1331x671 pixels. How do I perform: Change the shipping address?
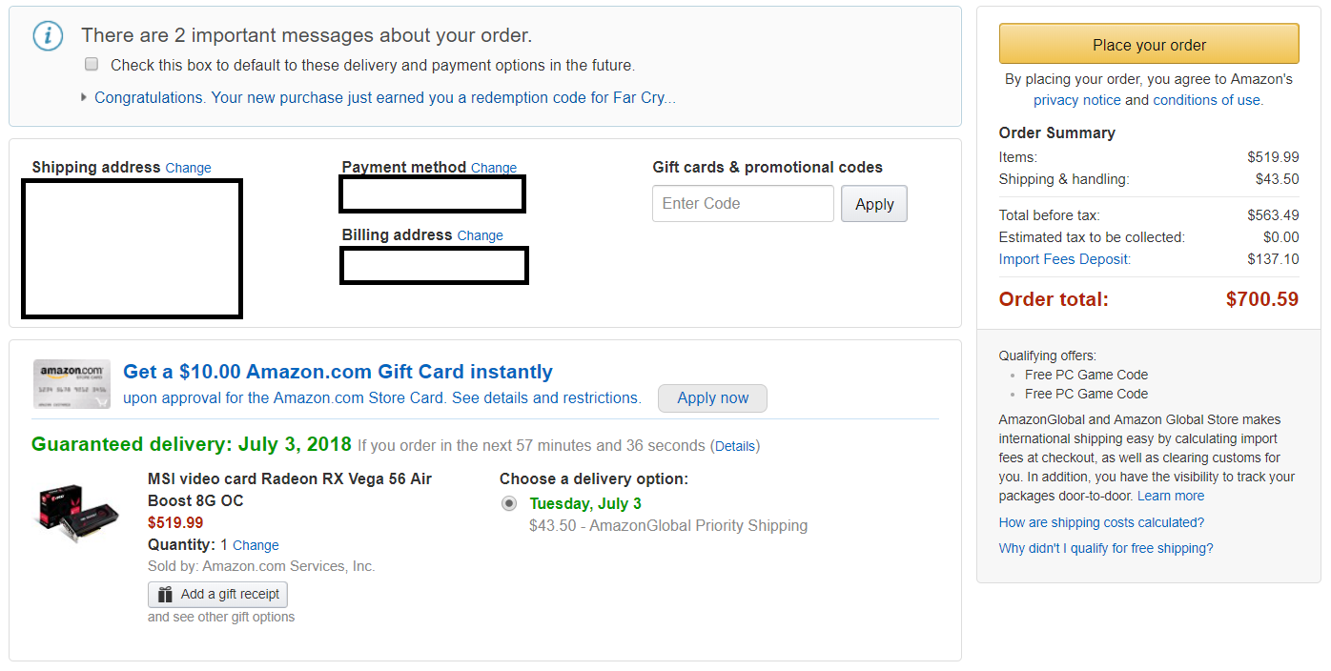point(188,168)
